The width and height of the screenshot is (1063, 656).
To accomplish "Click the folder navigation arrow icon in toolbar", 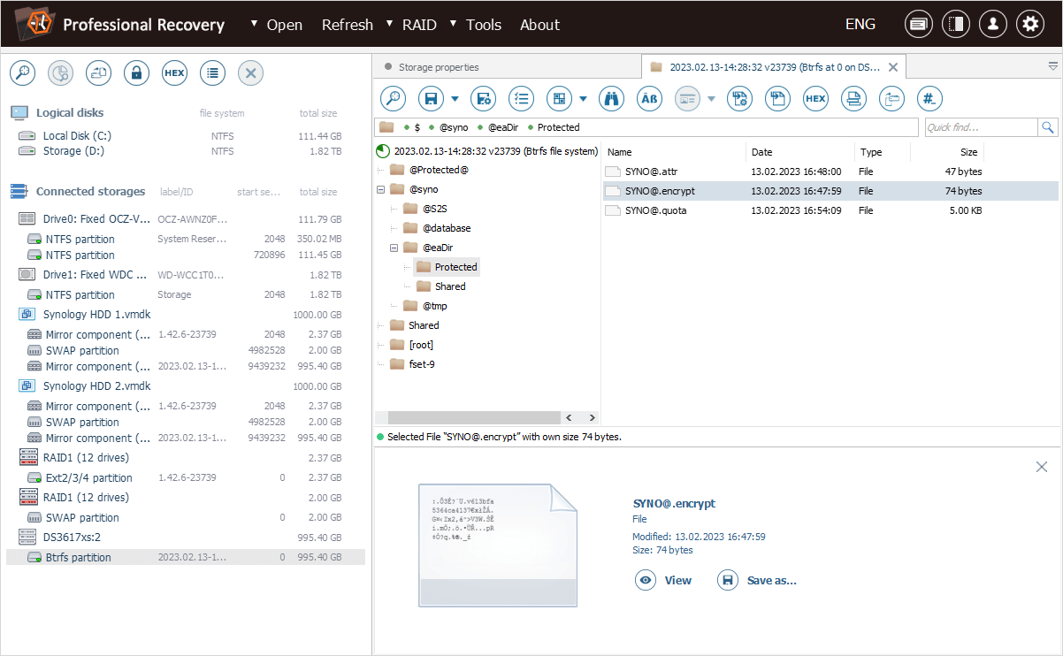I will coord(891,99).
